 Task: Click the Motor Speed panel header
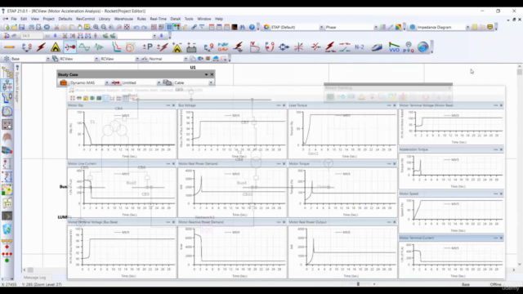tap(451, 194)
